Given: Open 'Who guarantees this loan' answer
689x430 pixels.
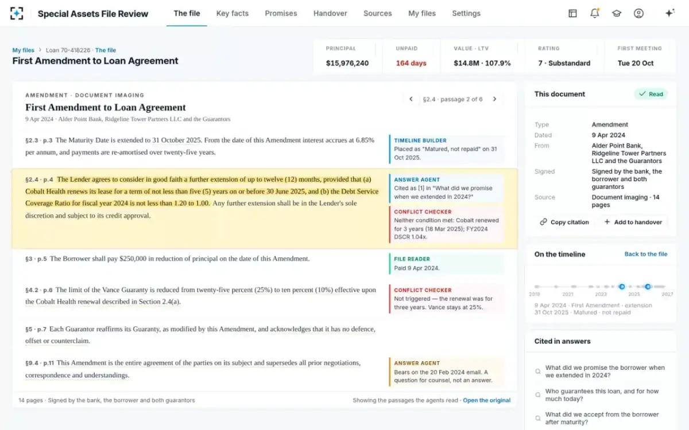Looking at the screenshot, I should point(600,395).
